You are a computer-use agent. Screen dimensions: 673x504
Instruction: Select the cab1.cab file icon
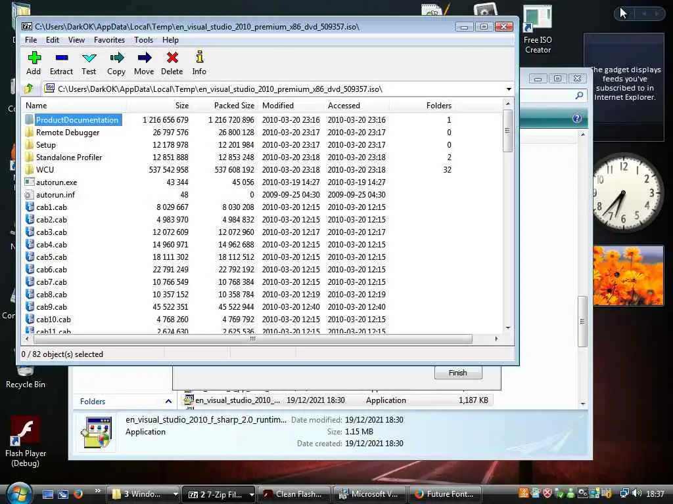[x=29, y=207]
